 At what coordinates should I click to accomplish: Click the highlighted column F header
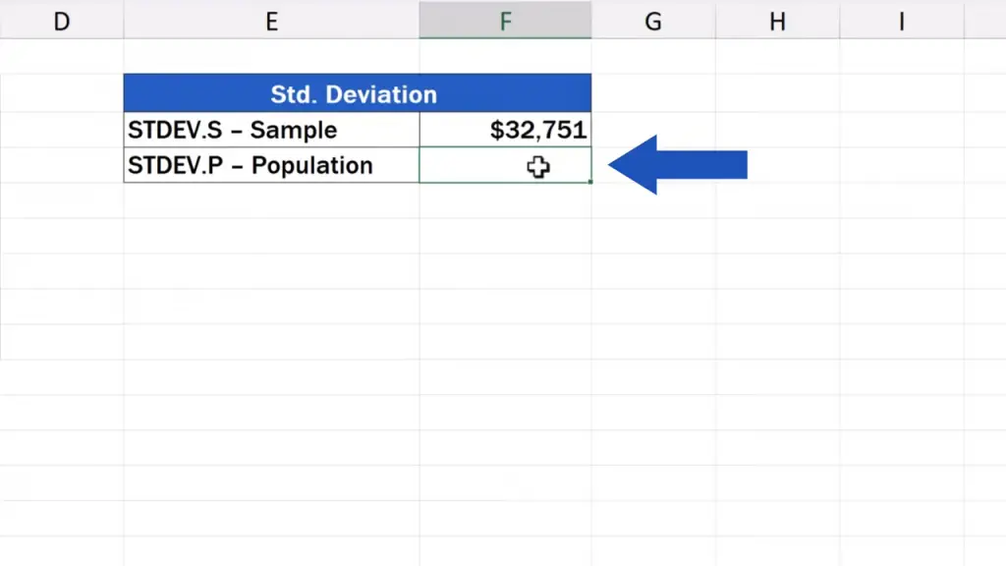(505, 21)
